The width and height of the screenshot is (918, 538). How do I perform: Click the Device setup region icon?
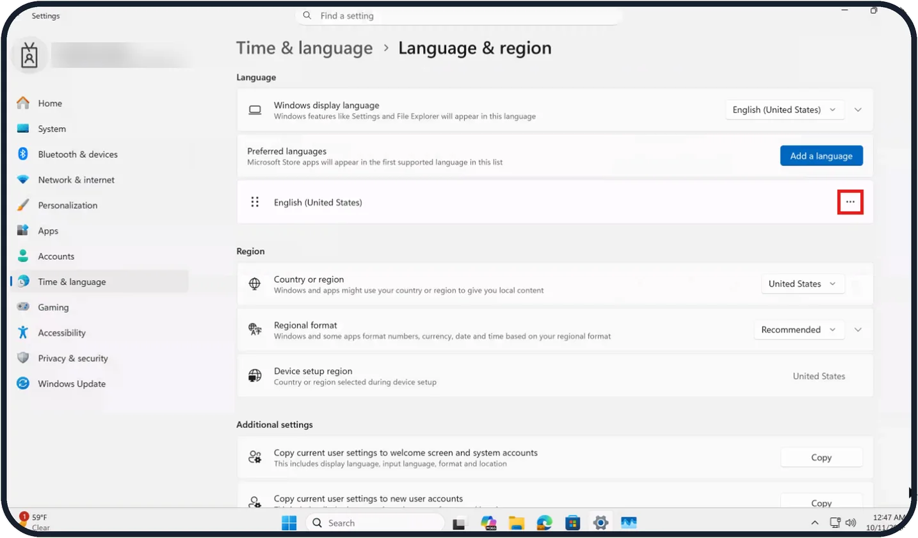[255, 376]
